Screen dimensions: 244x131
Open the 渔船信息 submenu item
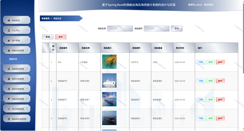pos(17,59)
